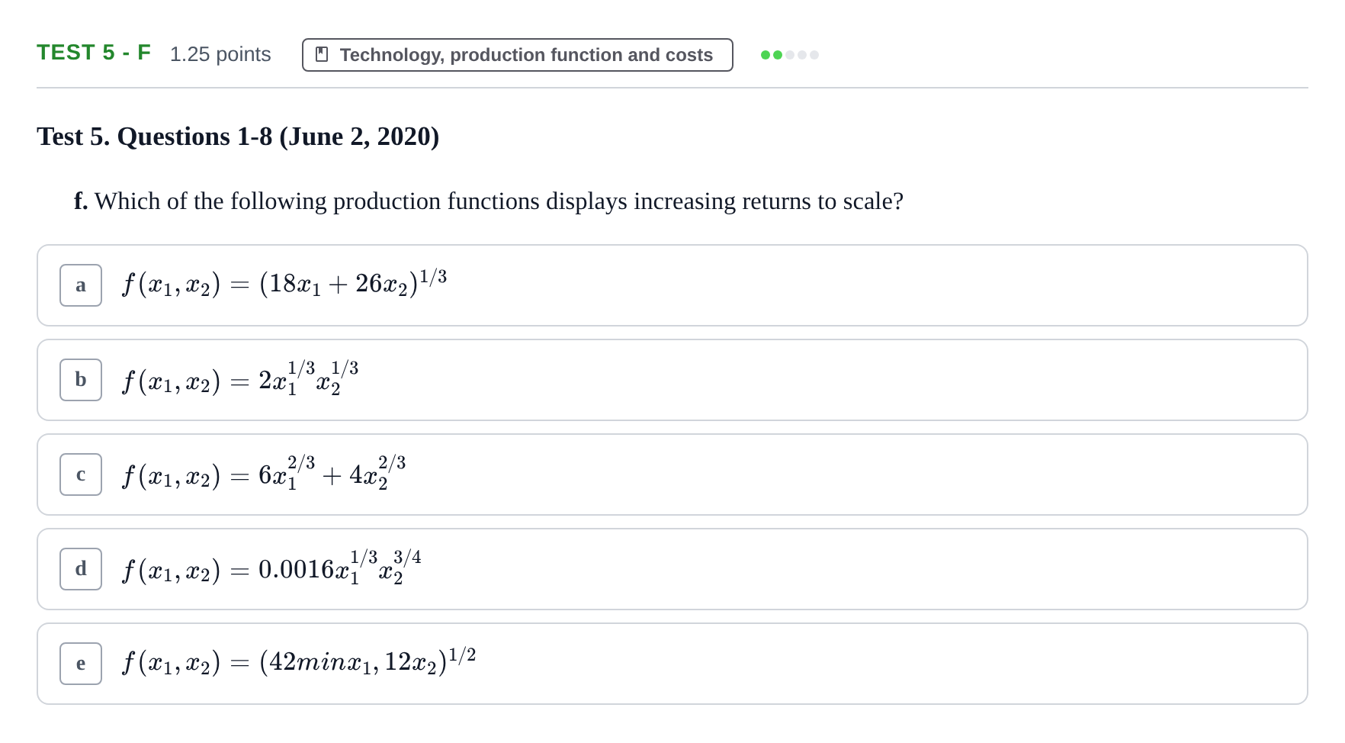Choose the formula with coefficient 0.0016
Viewport: 1345px width, 743px height.
(271, 567)
